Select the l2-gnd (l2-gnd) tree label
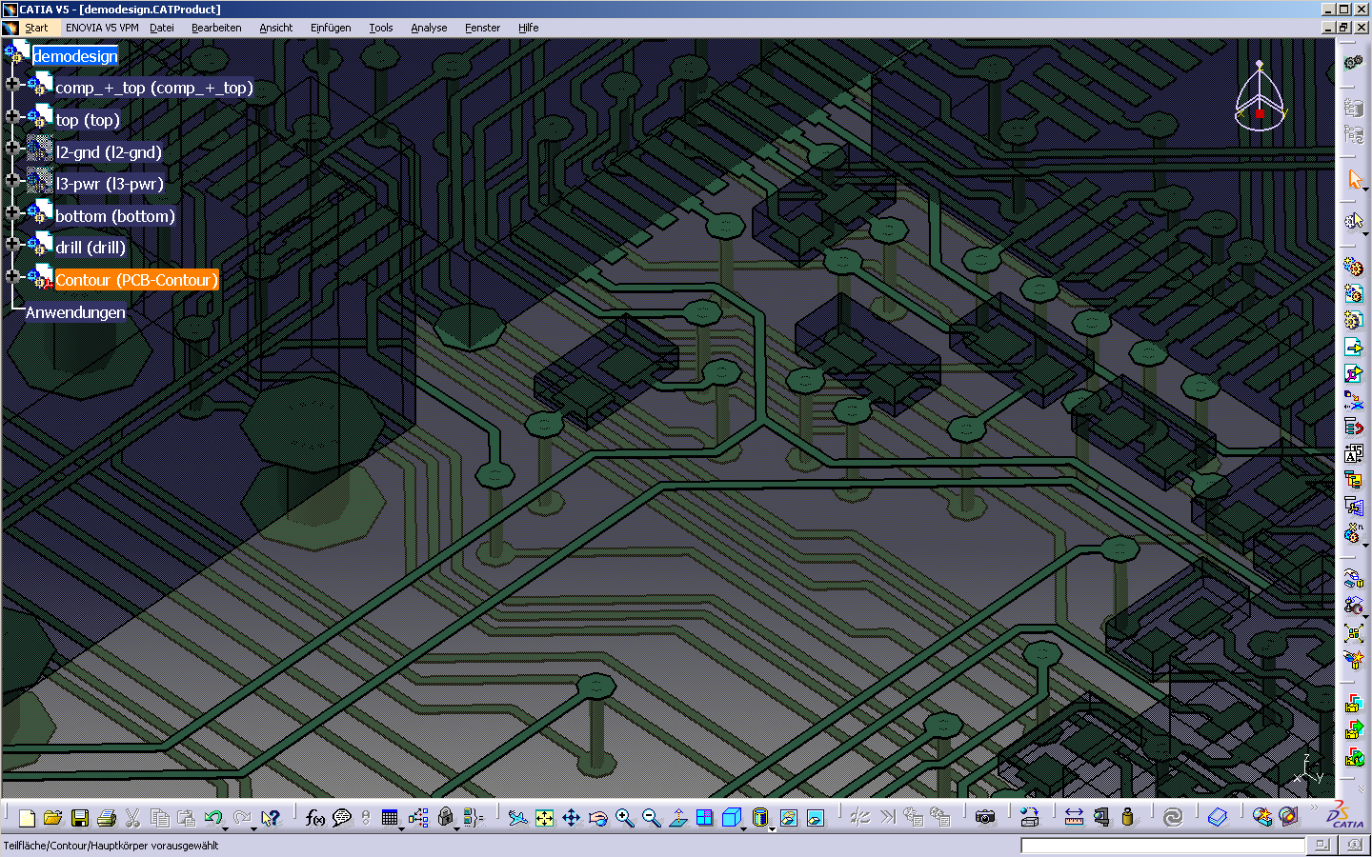Viewport: 1372px width, 857px height. pos(109,152)
